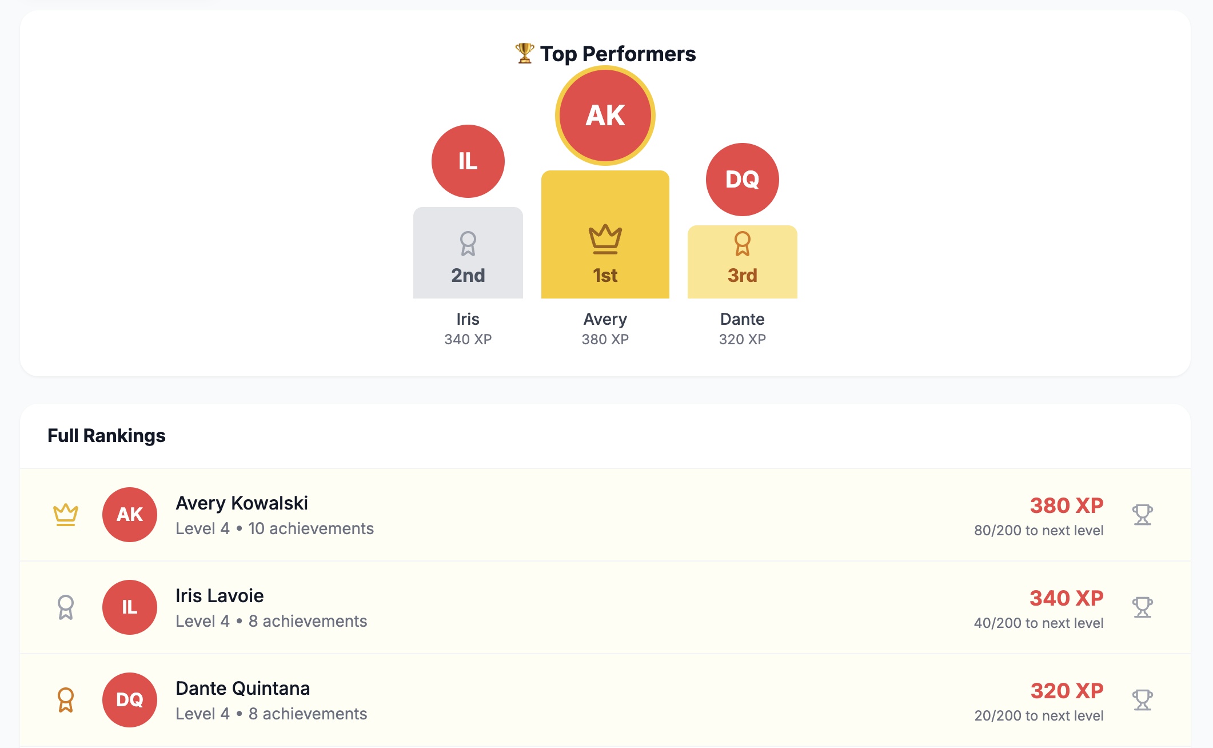This screenshot has height=748, width=1213.
Task: Click the trophy icon in Avery Kowalski's row
Action: (x=1142, y=515)
